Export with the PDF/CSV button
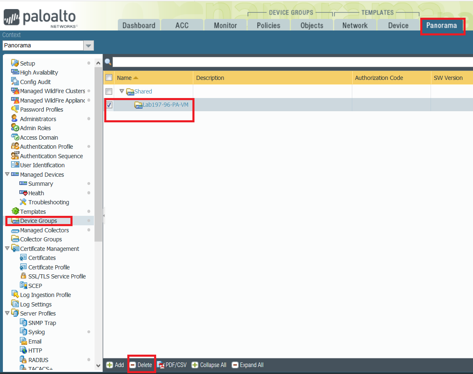The image size is (473, 374). [x=172, y=365]
